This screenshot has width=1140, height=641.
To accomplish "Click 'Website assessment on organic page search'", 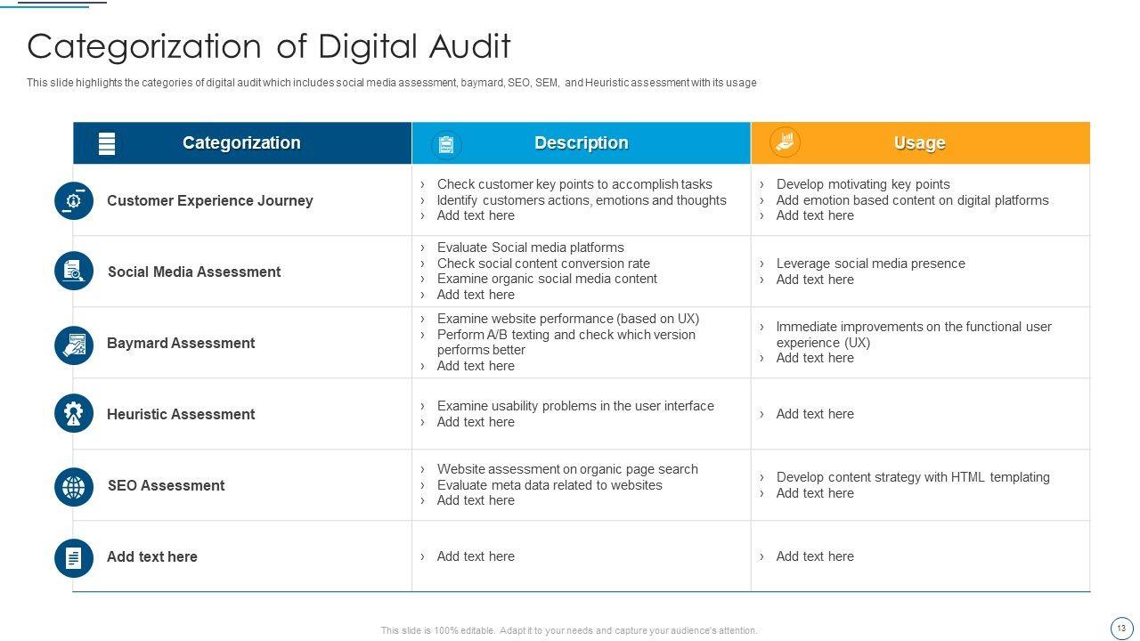I will 567,469.
